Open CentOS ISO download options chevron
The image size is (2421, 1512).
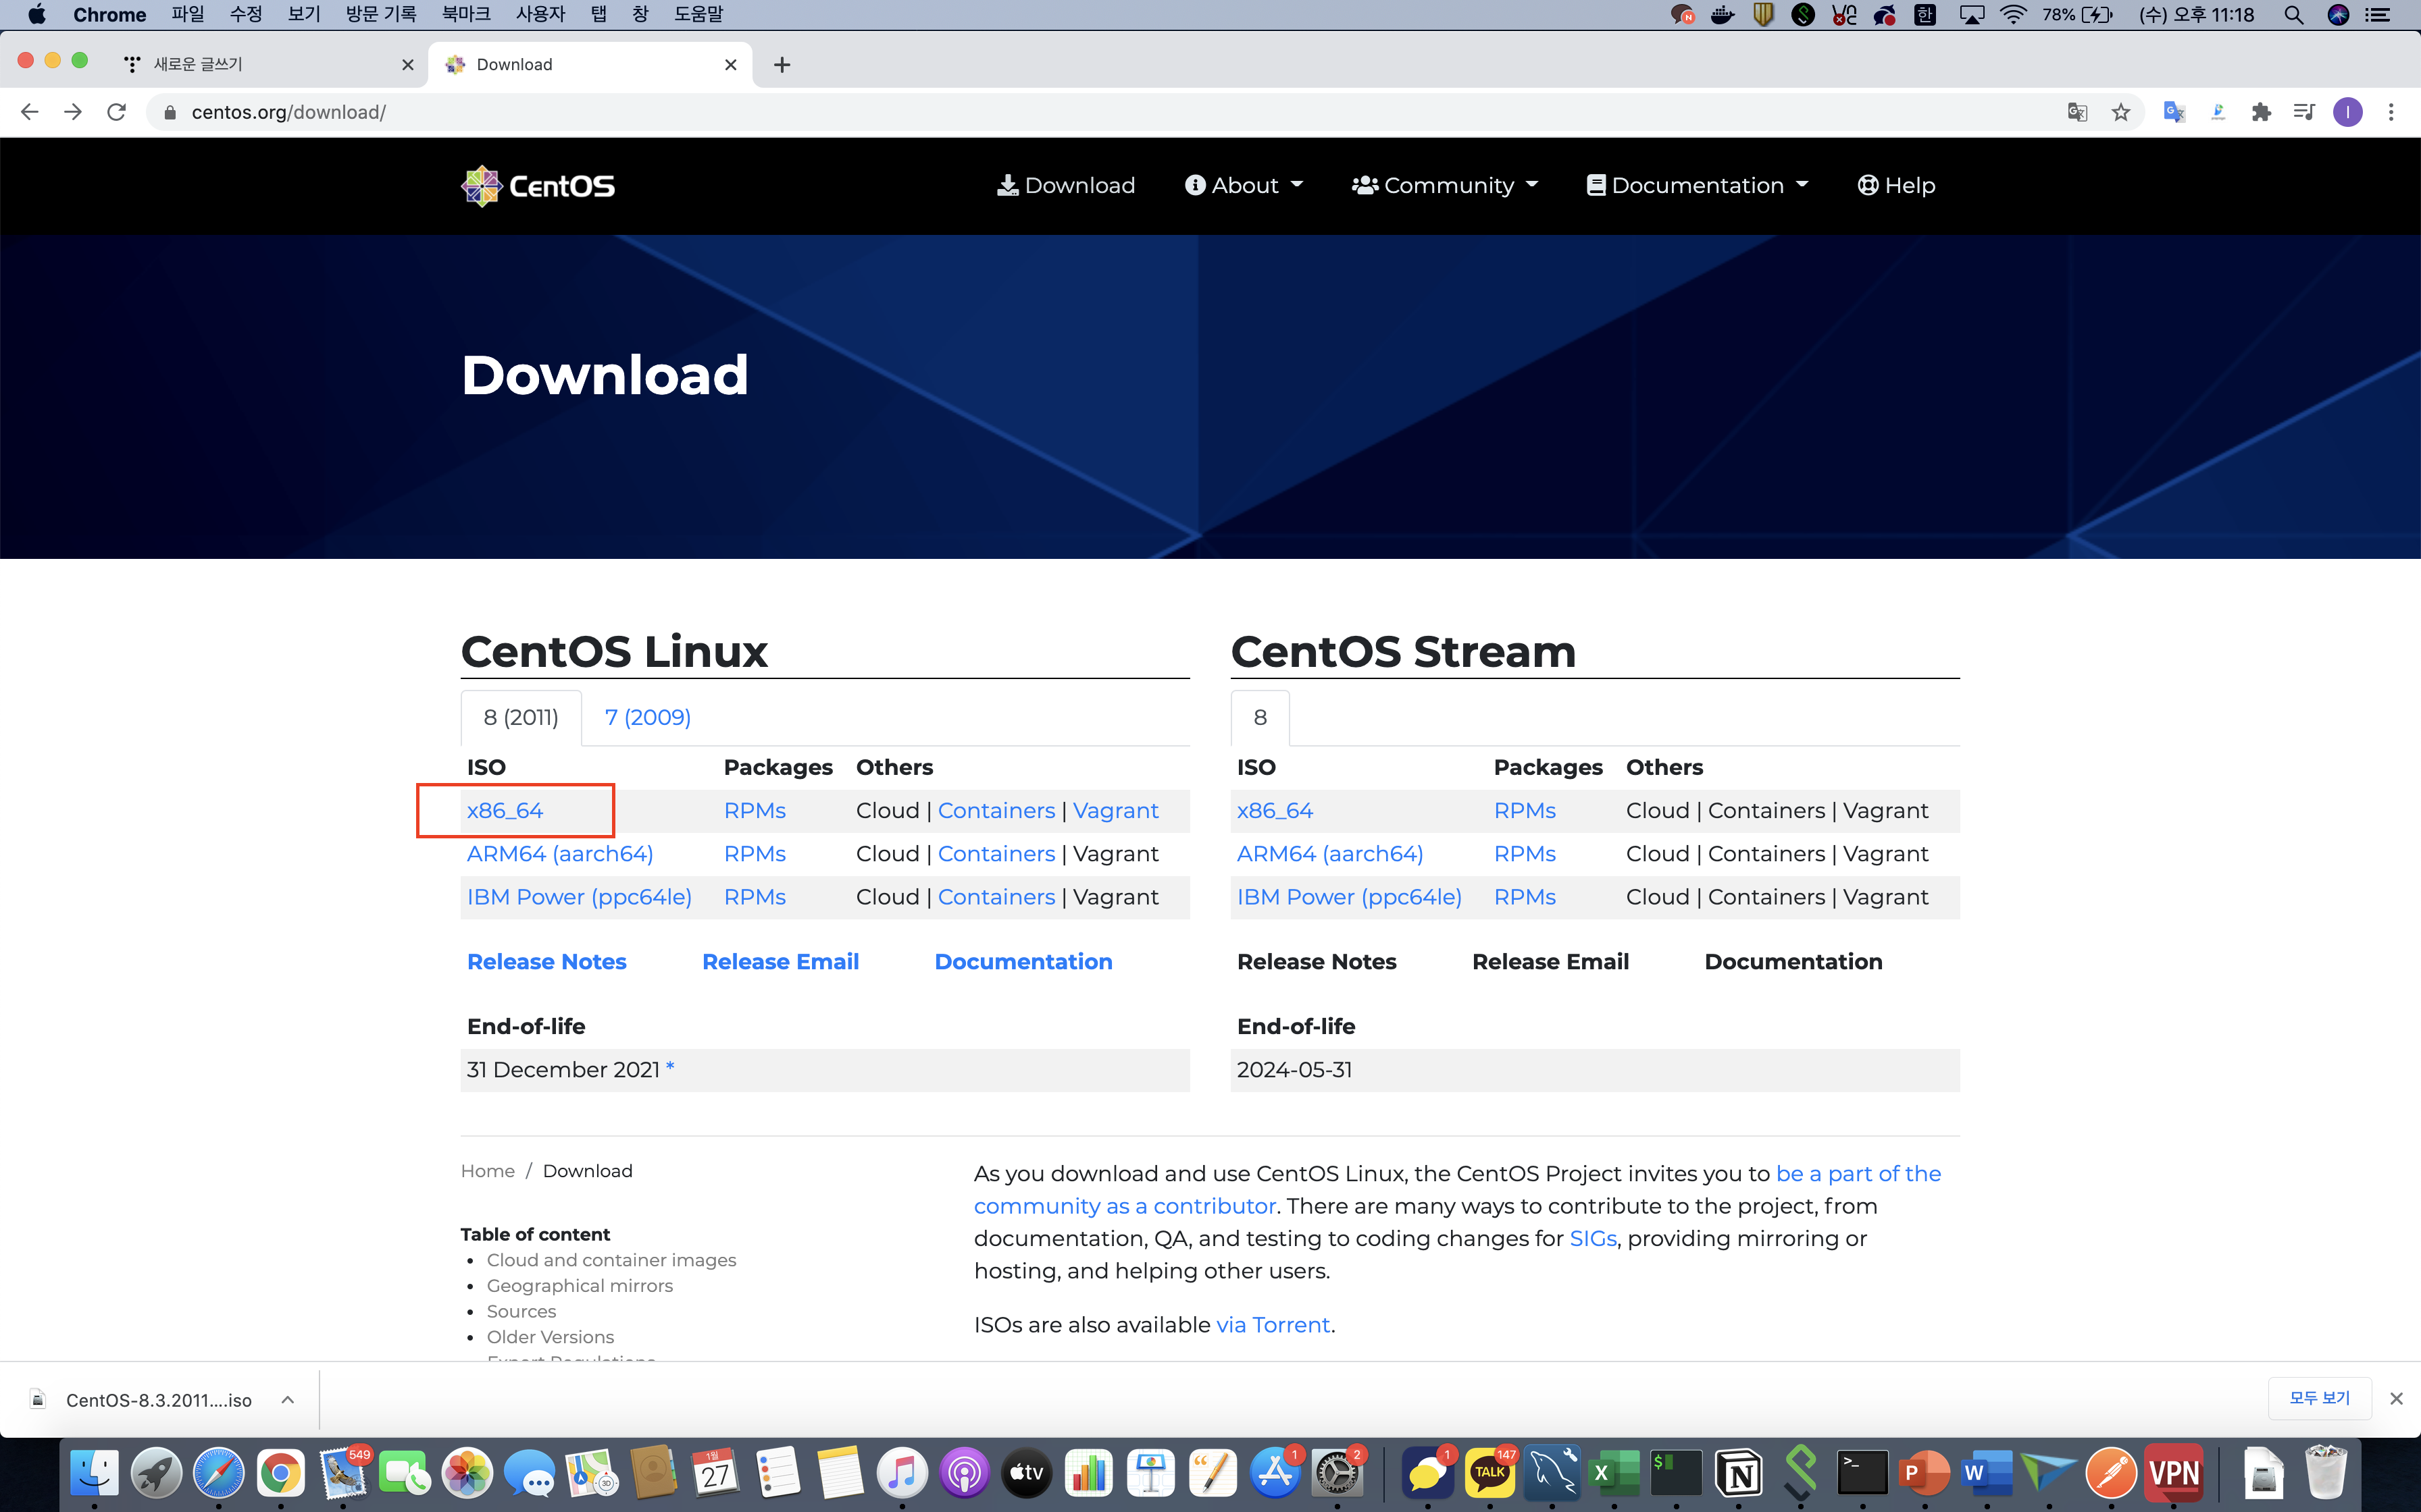(288, 1400)
